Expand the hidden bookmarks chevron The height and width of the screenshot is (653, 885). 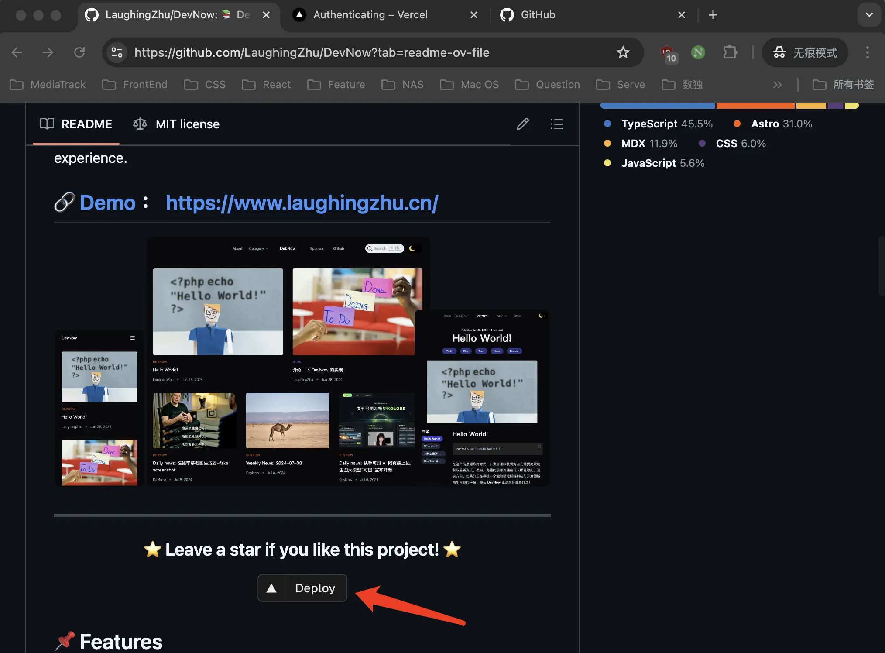point(777,85)
